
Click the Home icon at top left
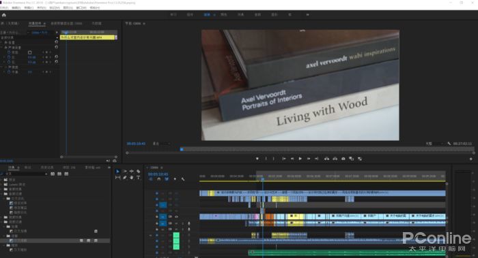coord(4,14)
